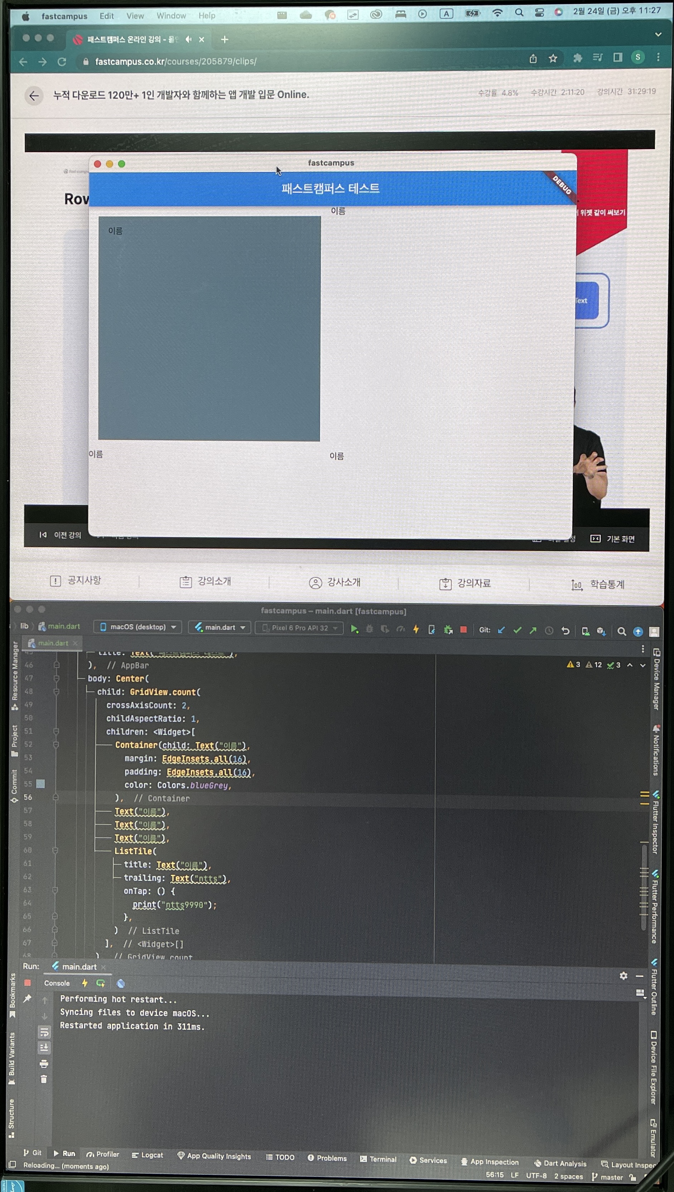Image resolution: width=674 pixels, height=1192 pixels.
Task: Toggle soft-wrap in console output
Action: click(x=44, y=1032)
